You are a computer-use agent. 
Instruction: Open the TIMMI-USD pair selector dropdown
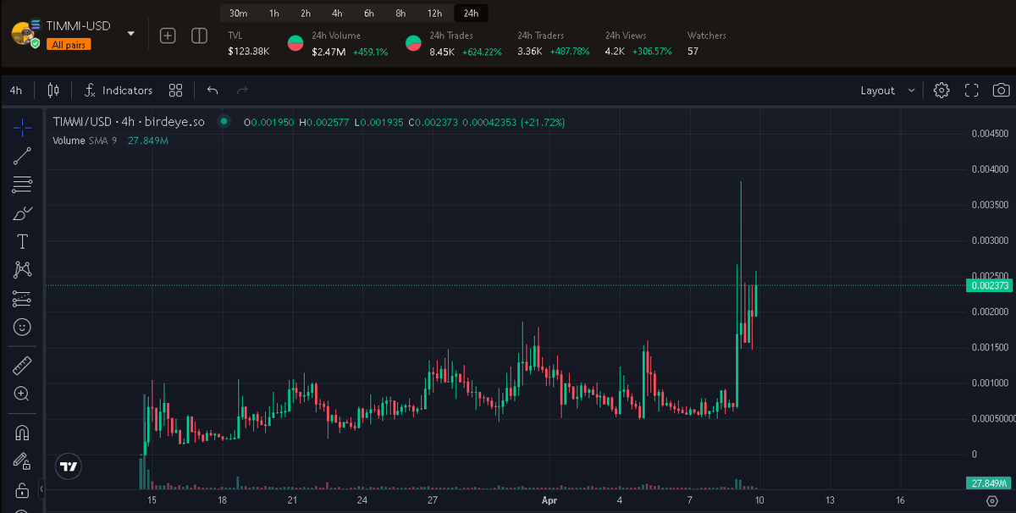(130, 32)
